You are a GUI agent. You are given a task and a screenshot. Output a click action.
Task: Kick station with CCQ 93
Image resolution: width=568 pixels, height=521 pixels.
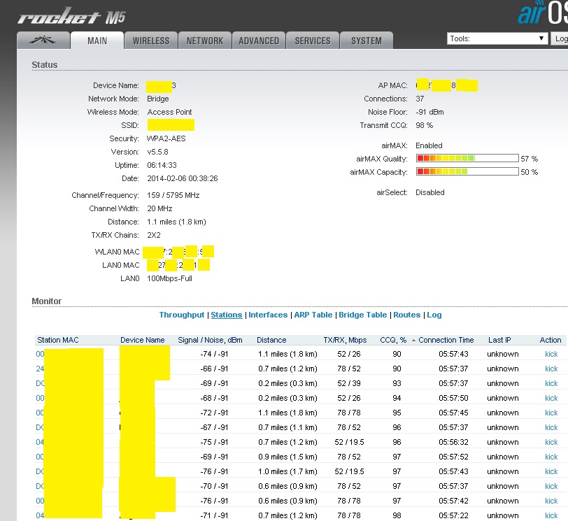pyautogui.click(x=551, y=383)
